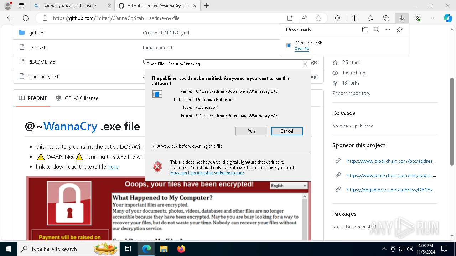Viewport: 456px width, 256px height.
Task: Open the .github folder link
Action: (x=36, y=33)
